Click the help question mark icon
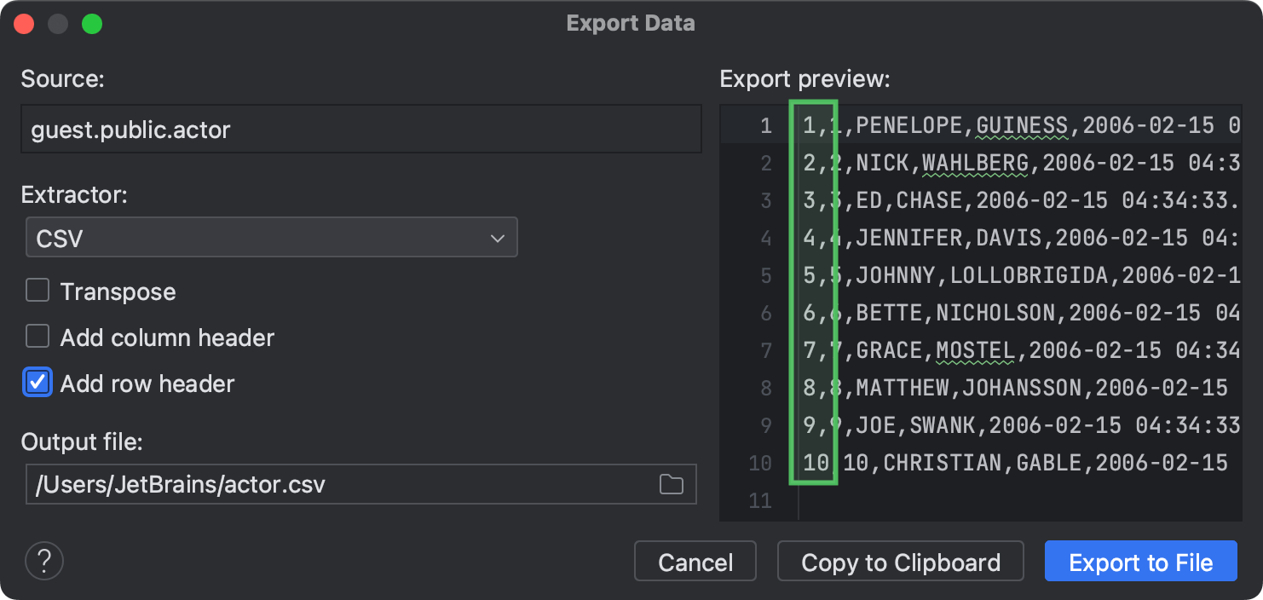Viewport: 1263px width, 600px height. (x=43, y=561)
